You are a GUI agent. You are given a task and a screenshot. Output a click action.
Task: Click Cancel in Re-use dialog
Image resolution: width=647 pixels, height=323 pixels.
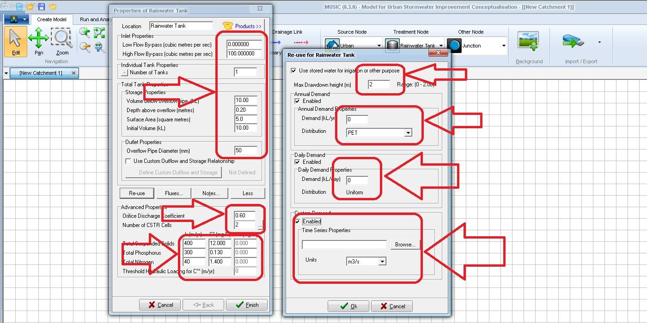click(x=392, y=306)
